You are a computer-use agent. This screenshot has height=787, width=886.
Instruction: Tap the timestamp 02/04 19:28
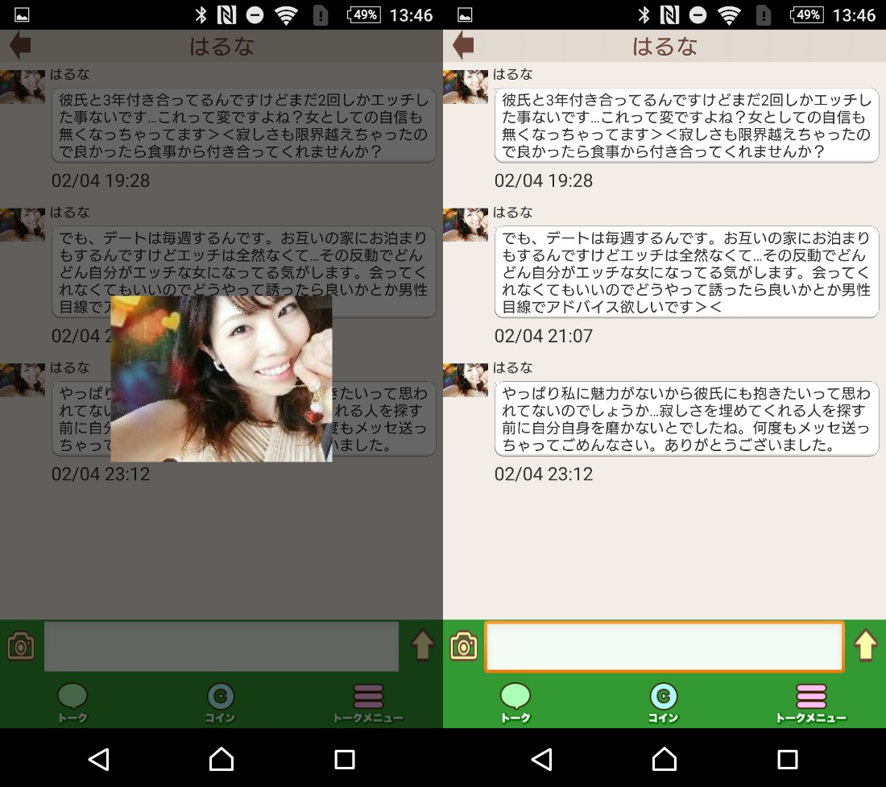tap(544, 180)
